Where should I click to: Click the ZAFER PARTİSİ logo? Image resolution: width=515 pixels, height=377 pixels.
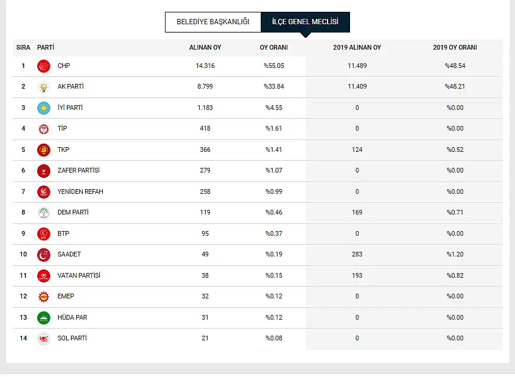(x=44, y=171)
